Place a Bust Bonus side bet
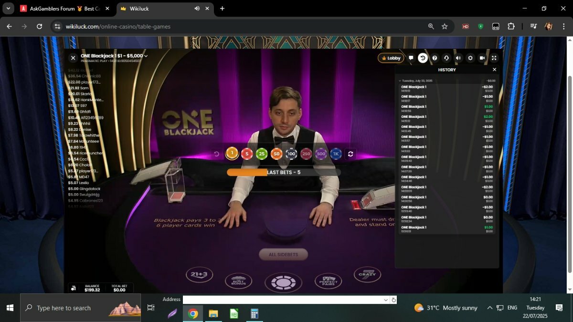This screenshot has height=322, width=573. pyautogui.click(x=238, y=281)
